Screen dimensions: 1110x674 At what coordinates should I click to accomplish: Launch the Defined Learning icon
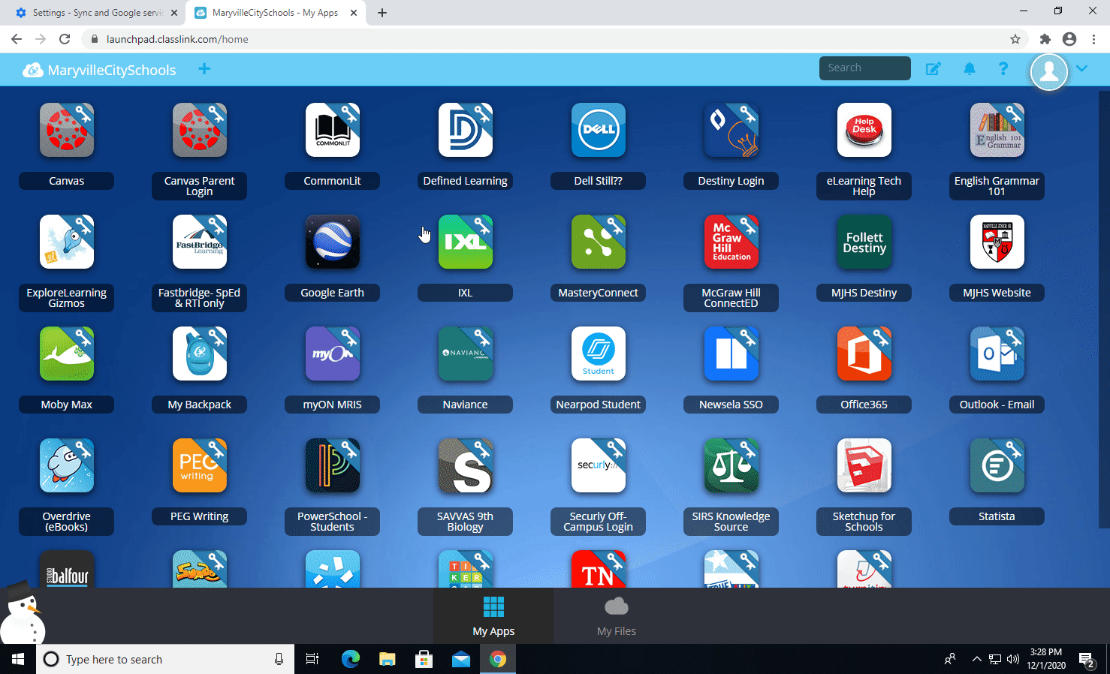(x=466, y=130)
